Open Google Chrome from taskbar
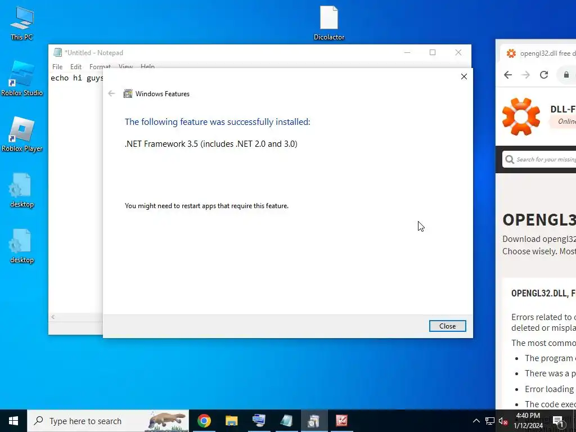 pos(204,421)
